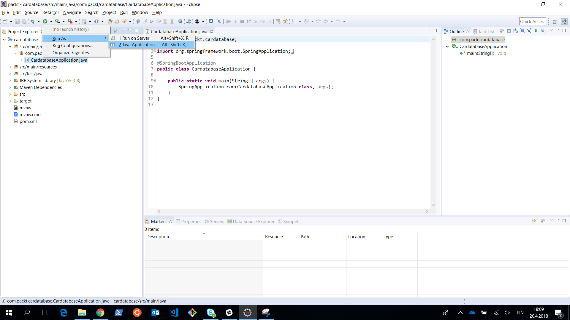Screen dimensions: 570x320
Task: Minimize the Markers bottom panel
Action: (x=557, y=220)
